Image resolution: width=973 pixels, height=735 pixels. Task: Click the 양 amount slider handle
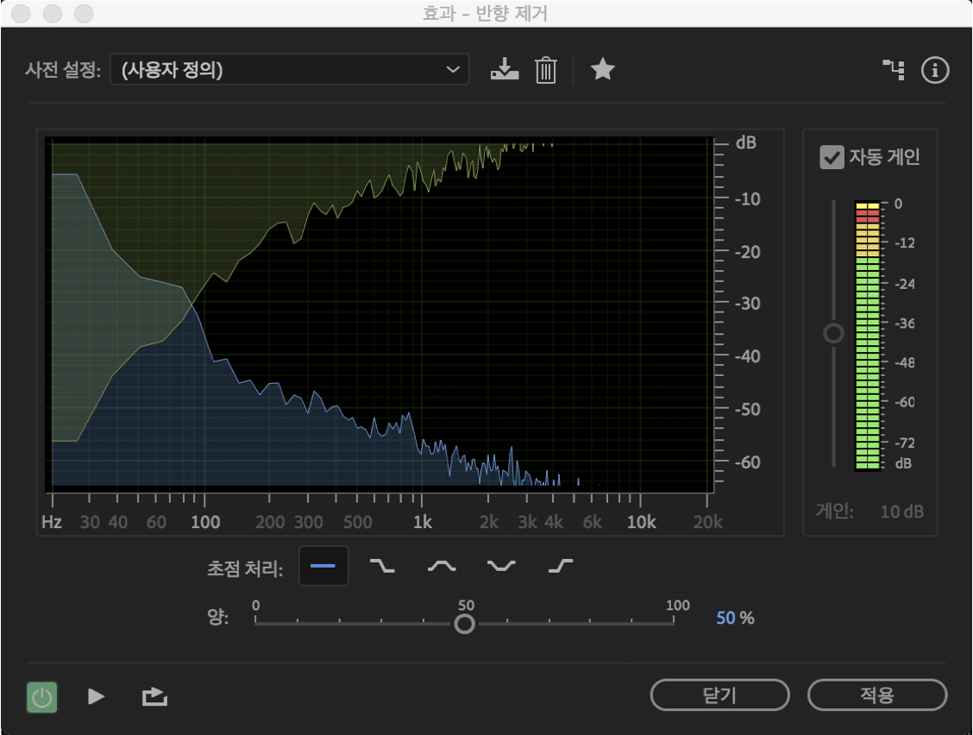(464, 623)
